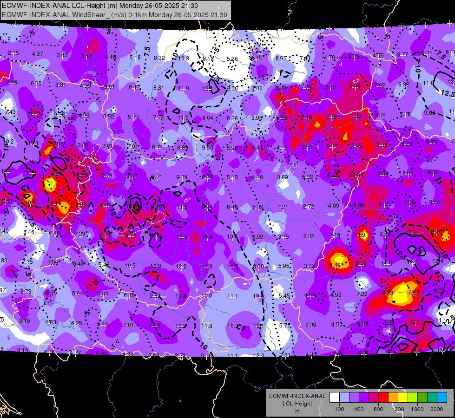Click the legend tick label 400
The width and height of the screenshot is (455, 418).
point(359,409)
